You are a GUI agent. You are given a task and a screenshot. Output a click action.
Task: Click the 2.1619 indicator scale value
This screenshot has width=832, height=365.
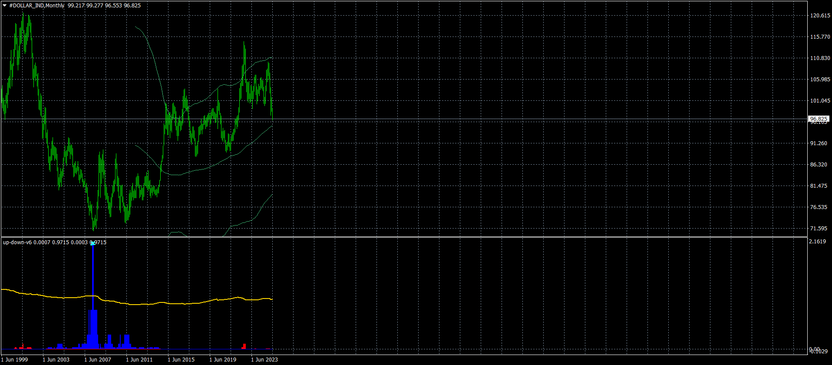817,242
